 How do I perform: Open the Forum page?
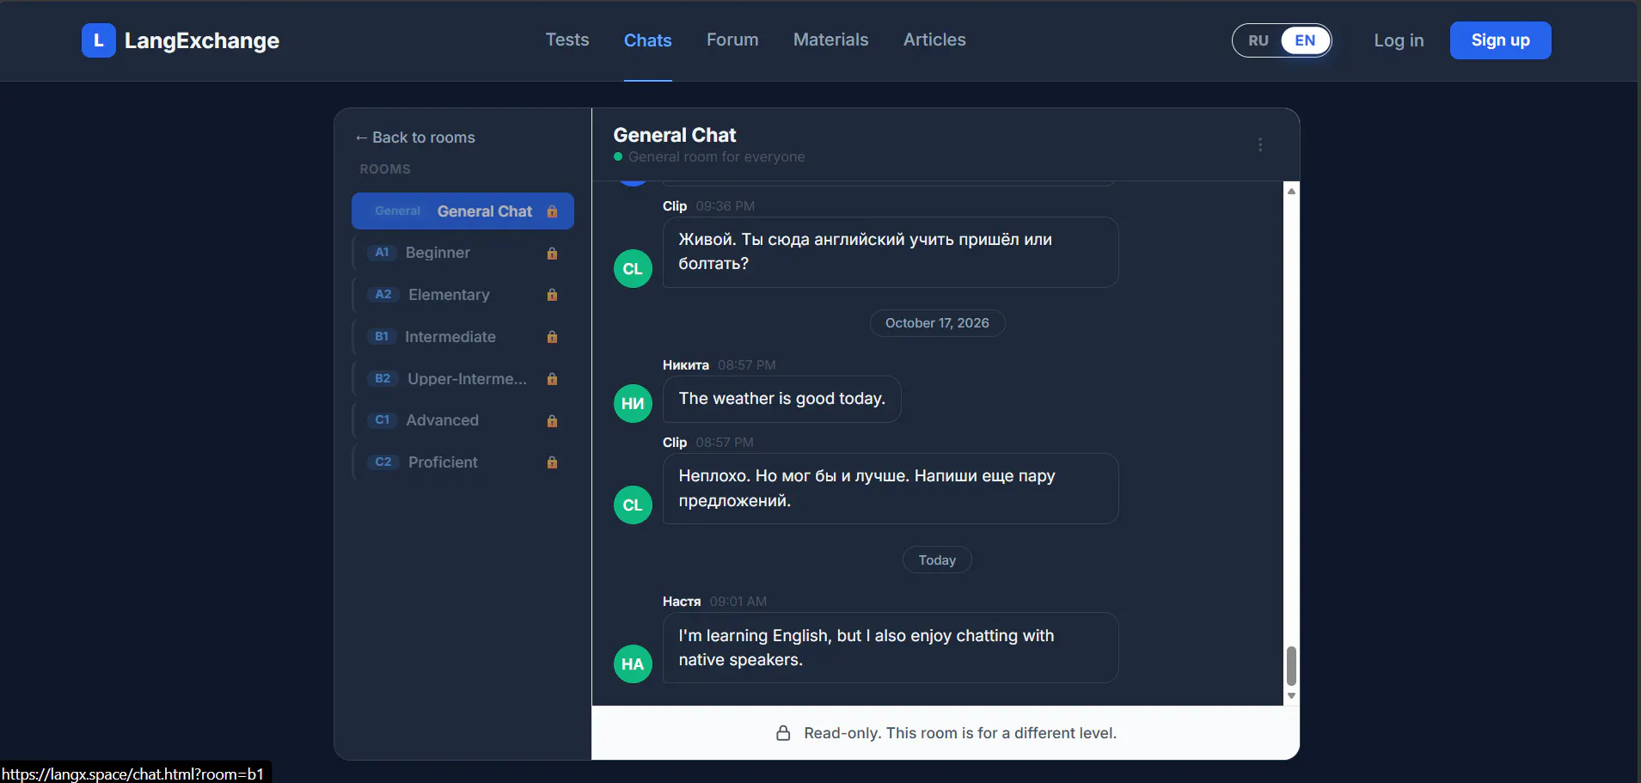pos(732,40)
